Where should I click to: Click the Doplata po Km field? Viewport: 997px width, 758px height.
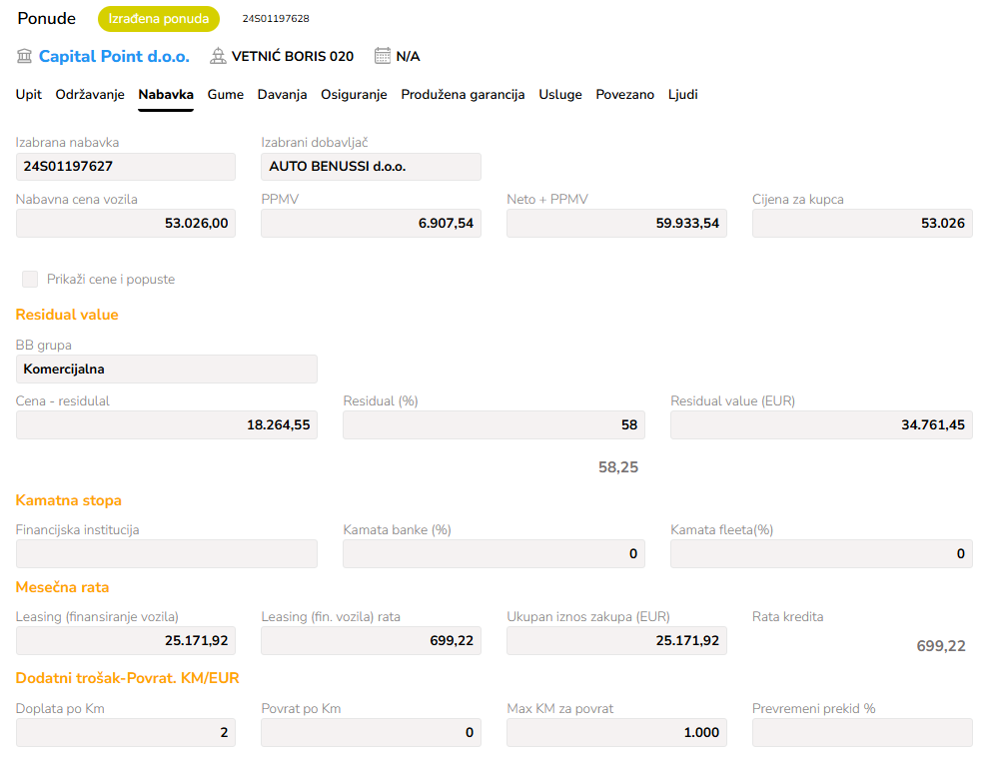coord(126,733)
